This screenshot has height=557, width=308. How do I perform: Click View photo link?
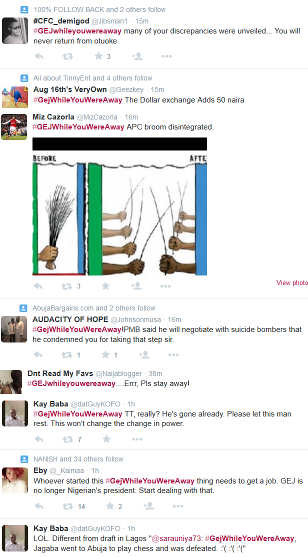coord(292,283)
